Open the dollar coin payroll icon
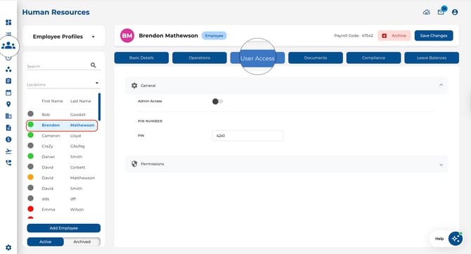Image resolution: width=471 pixels, height=254 pixels. (8, 140)
